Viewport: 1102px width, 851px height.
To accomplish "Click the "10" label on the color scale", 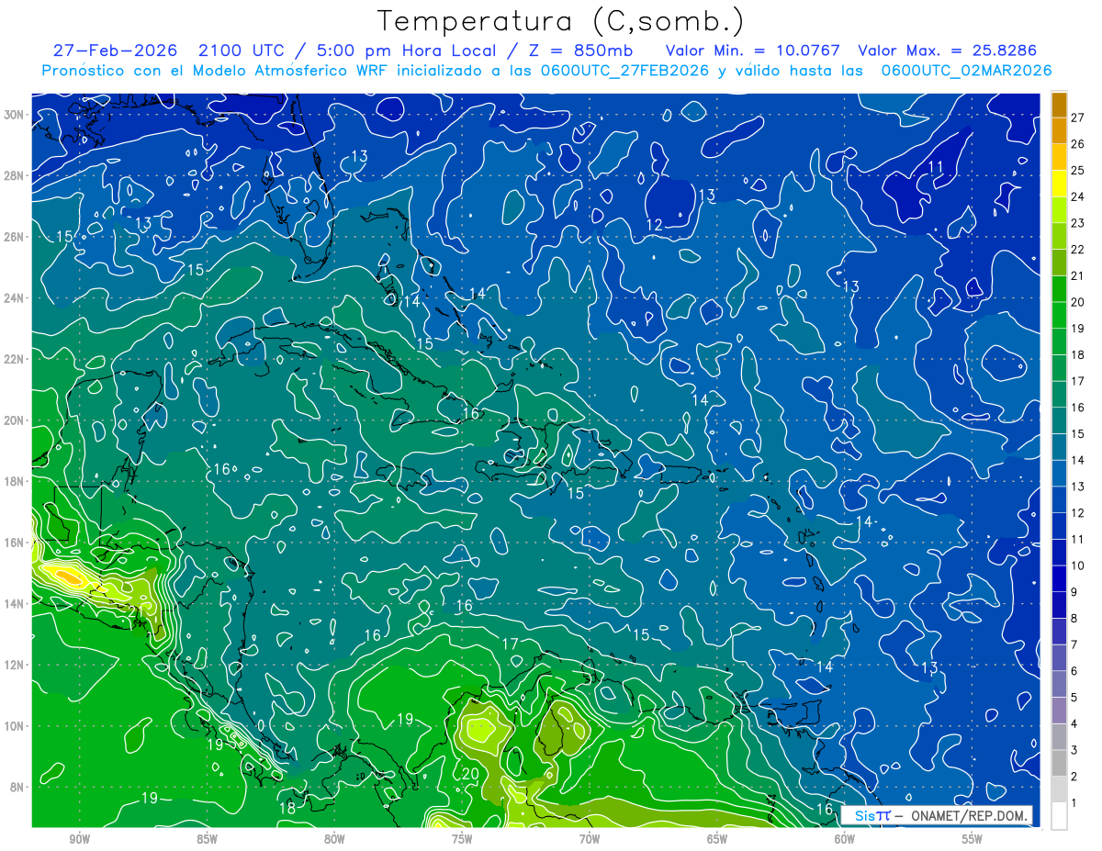I will coord(1077,565).
